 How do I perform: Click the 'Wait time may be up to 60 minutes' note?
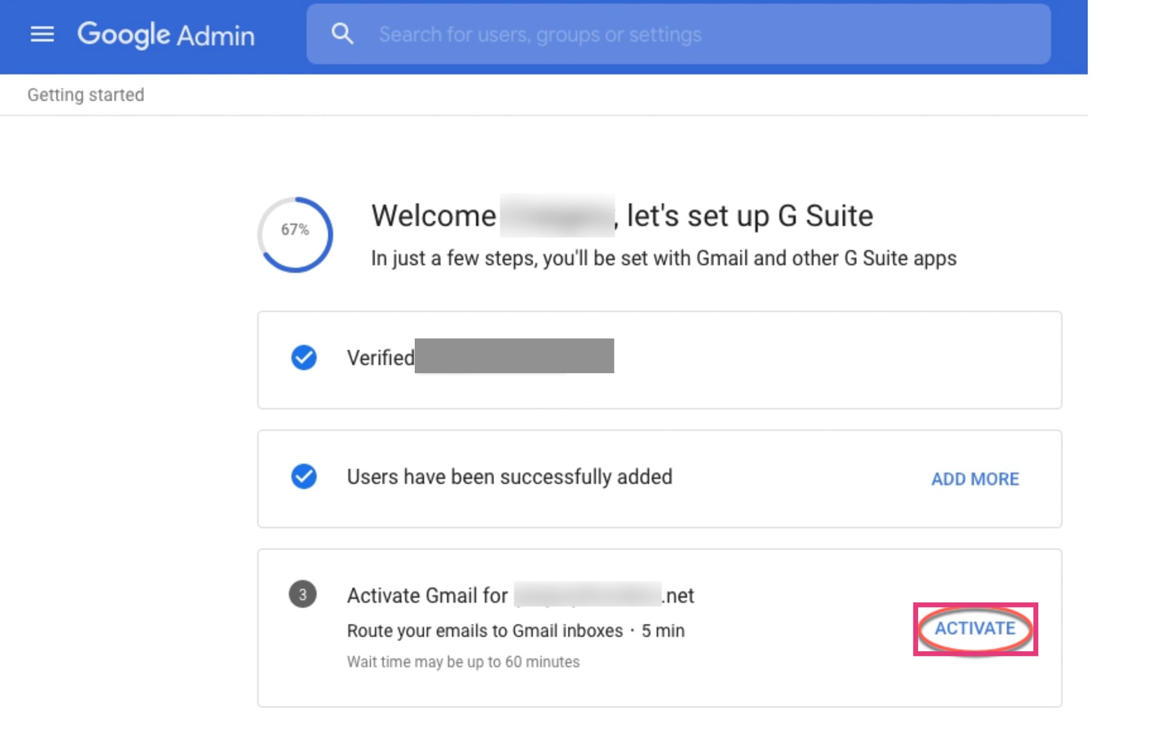[463, 662]
